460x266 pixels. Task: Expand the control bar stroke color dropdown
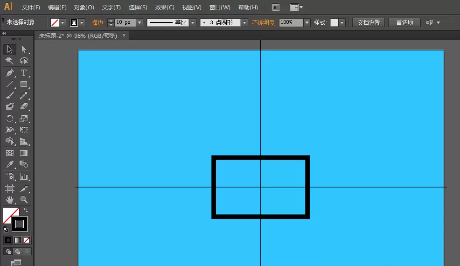coord(82,22)
